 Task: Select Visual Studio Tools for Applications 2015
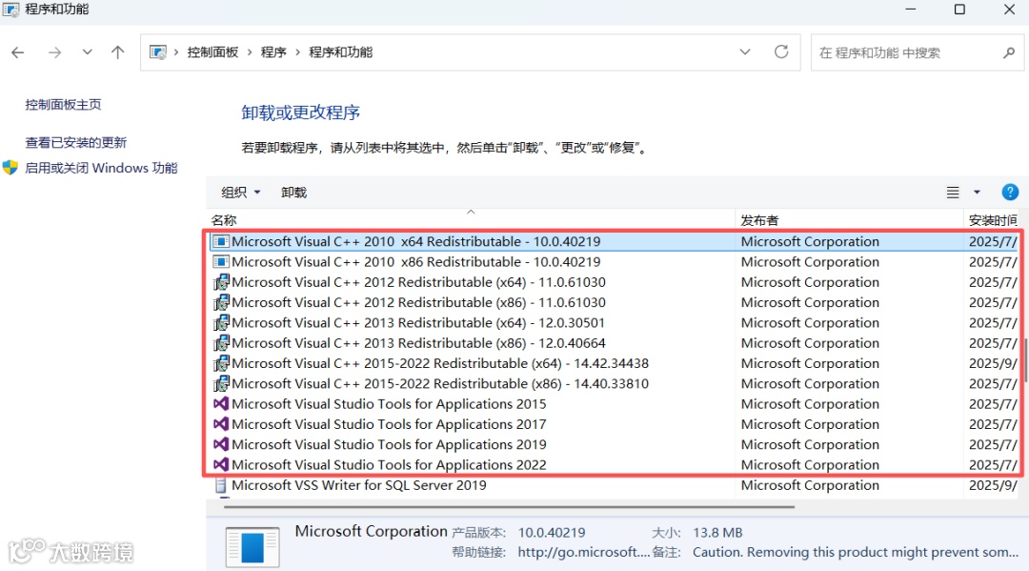click(x=615, y=404)
